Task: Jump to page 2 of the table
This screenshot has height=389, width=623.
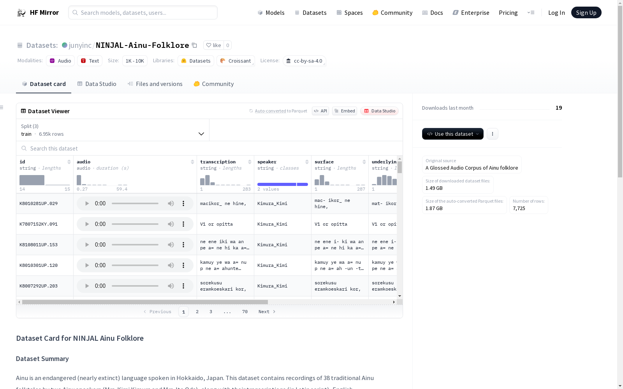Action: pyautogui.click(x=197, y=312)
